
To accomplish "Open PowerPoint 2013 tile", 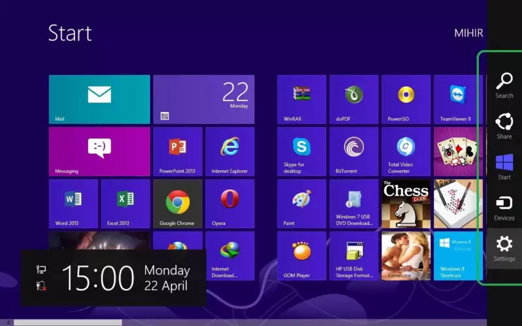I will pos(177,151).
